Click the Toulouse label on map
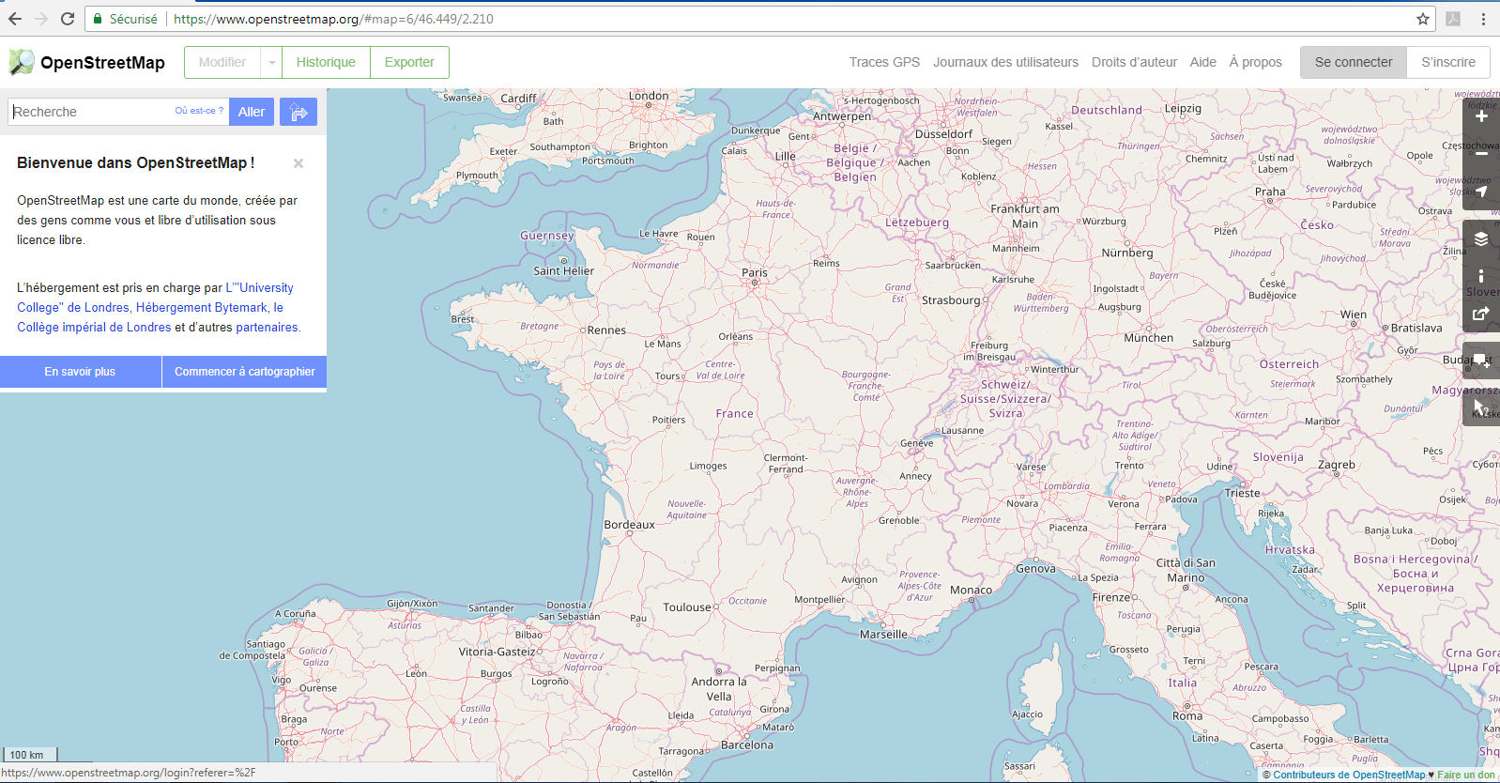 (x=687, y=607)
